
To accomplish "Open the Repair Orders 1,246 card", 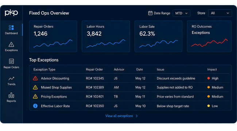I will pos(53,36).
